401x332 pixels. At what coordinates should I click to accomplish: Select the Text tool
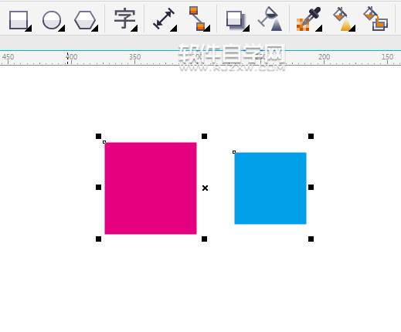[x=125, y=19]
